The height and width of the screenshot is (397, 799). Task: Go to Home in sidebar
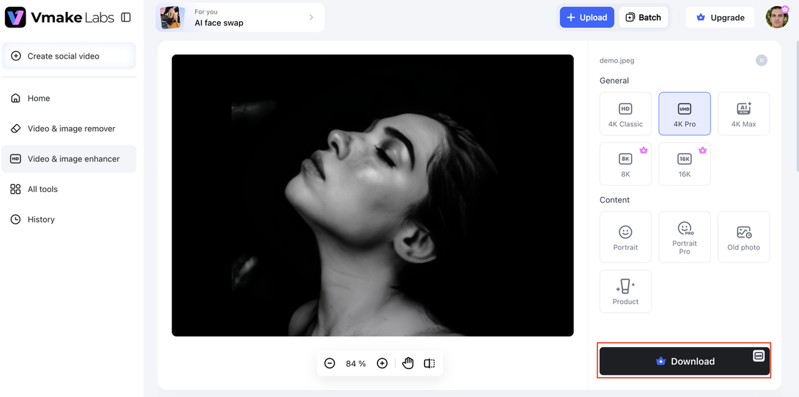tap(69, 98)
